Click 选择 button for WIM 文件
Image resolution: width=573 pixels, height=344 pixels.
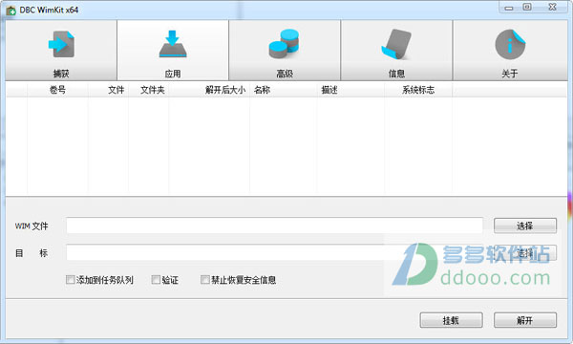[x=525, y=226]
